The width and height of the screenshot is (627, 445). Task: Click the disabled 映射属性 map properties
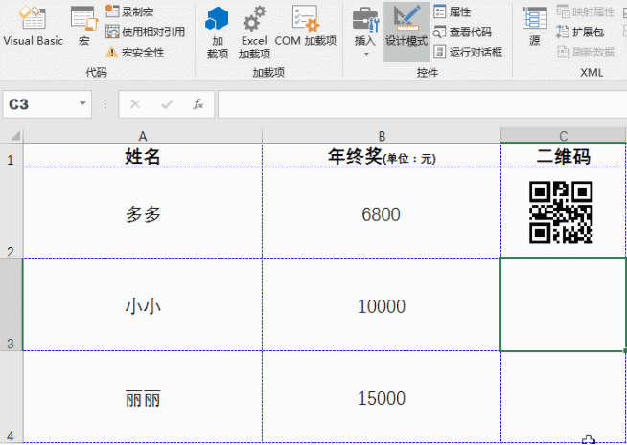(x=586, y=11)
